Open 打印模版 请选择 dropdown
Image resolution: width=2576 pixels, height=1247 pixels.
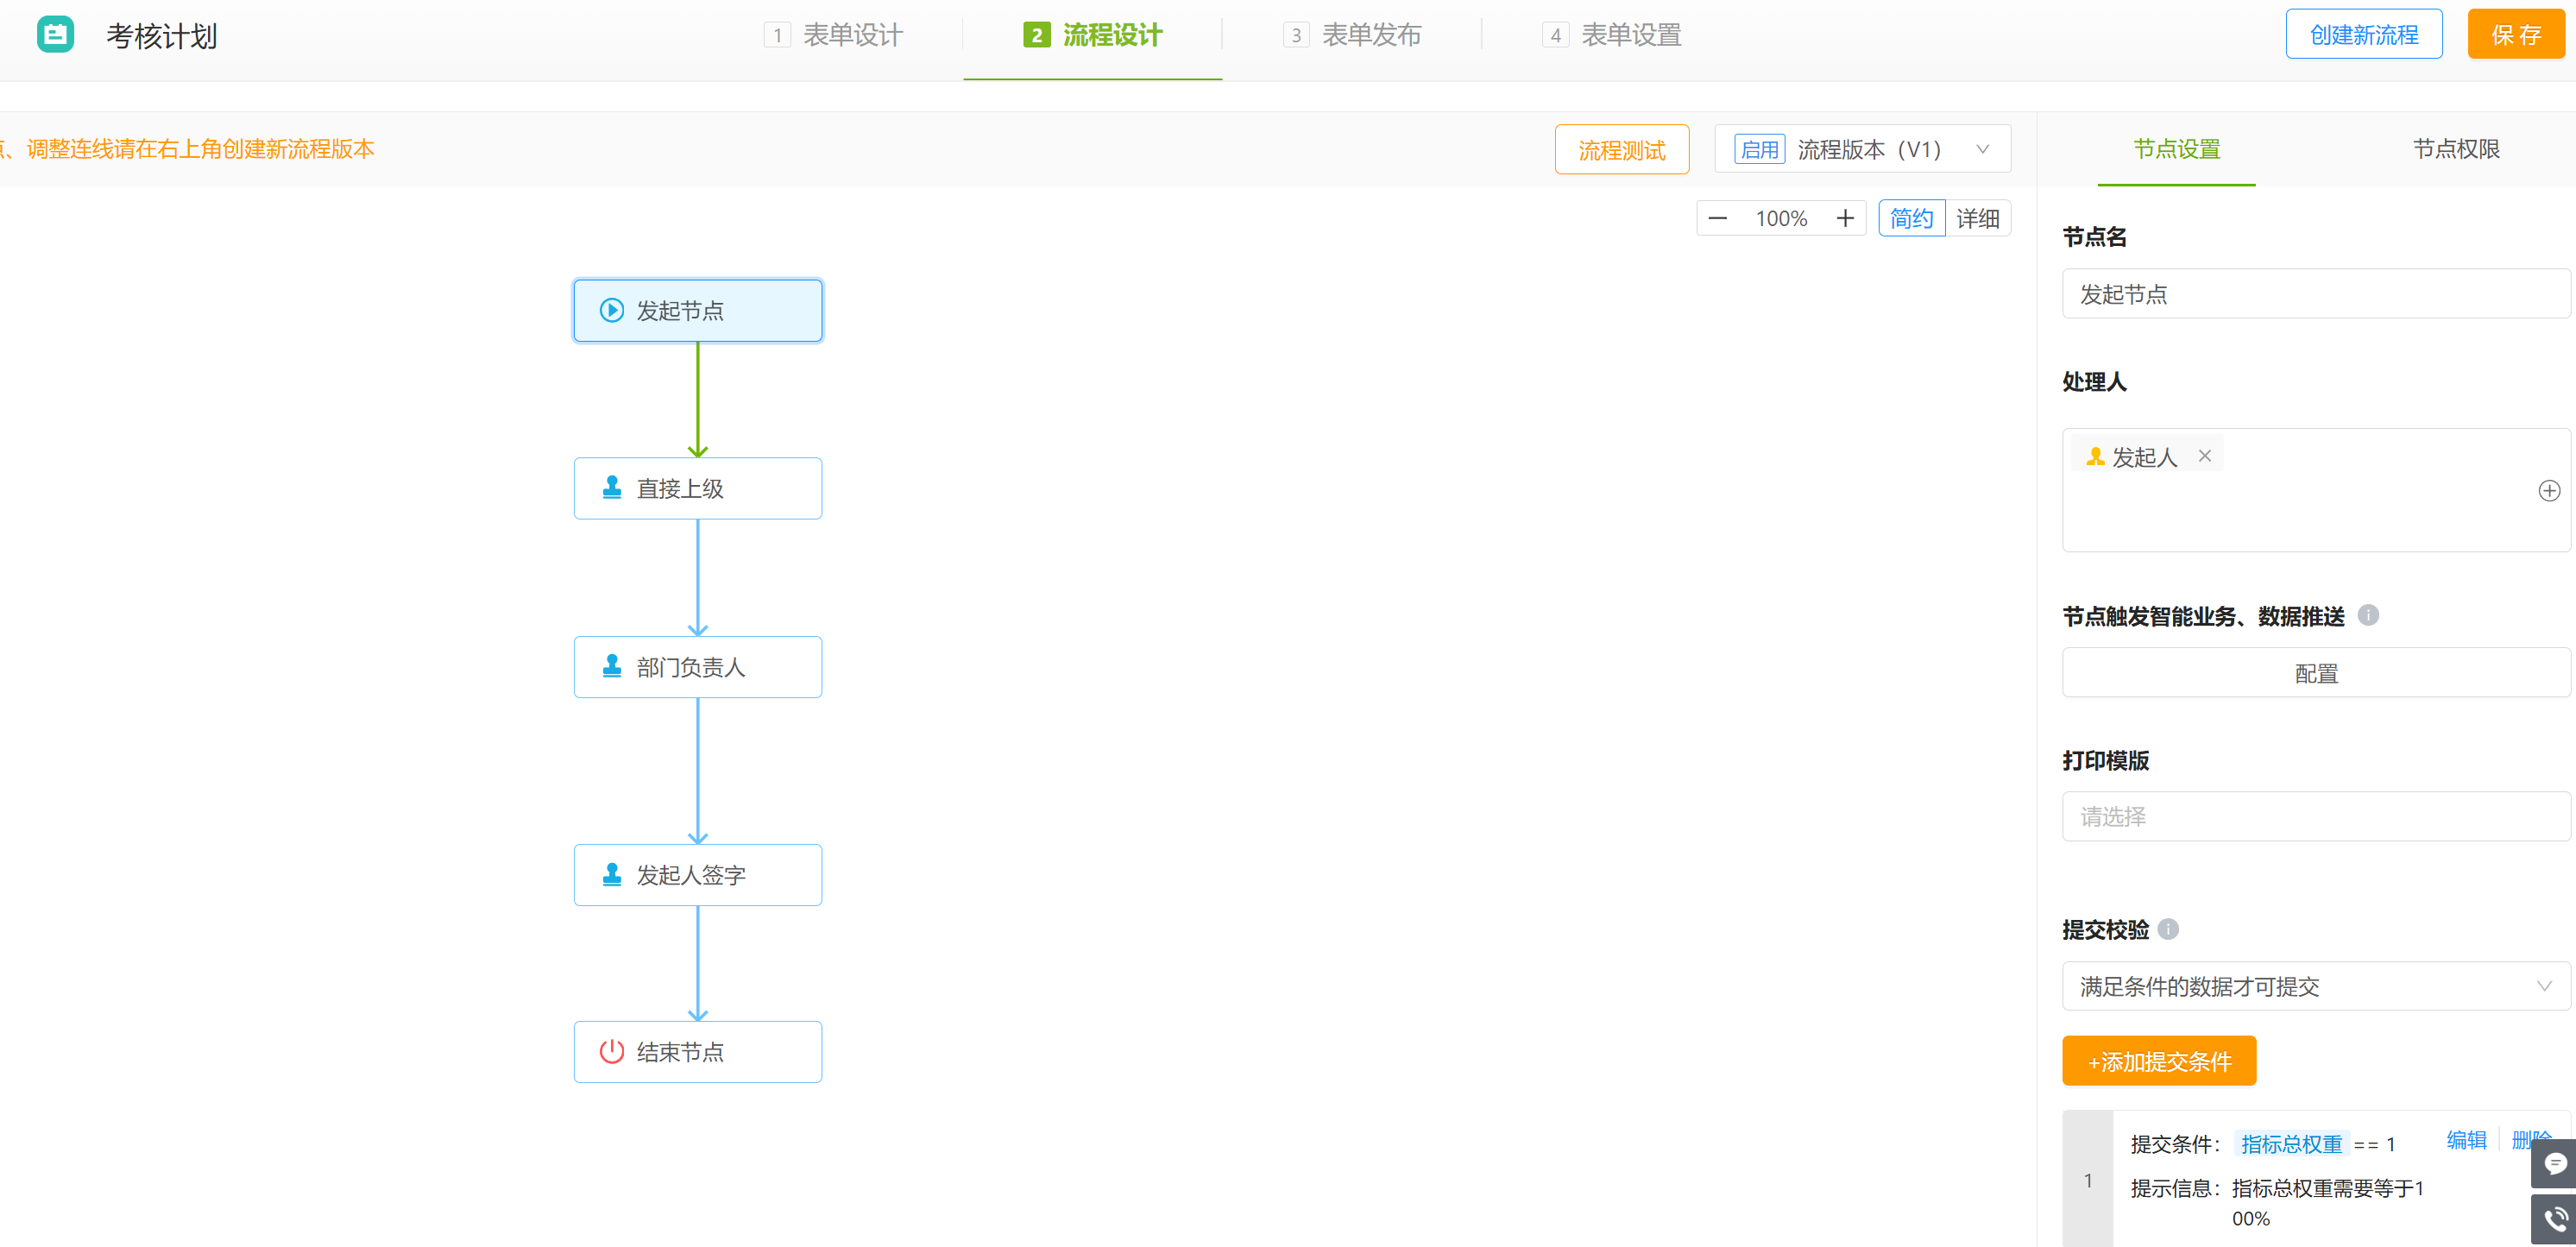click(x=2315, y=816)
